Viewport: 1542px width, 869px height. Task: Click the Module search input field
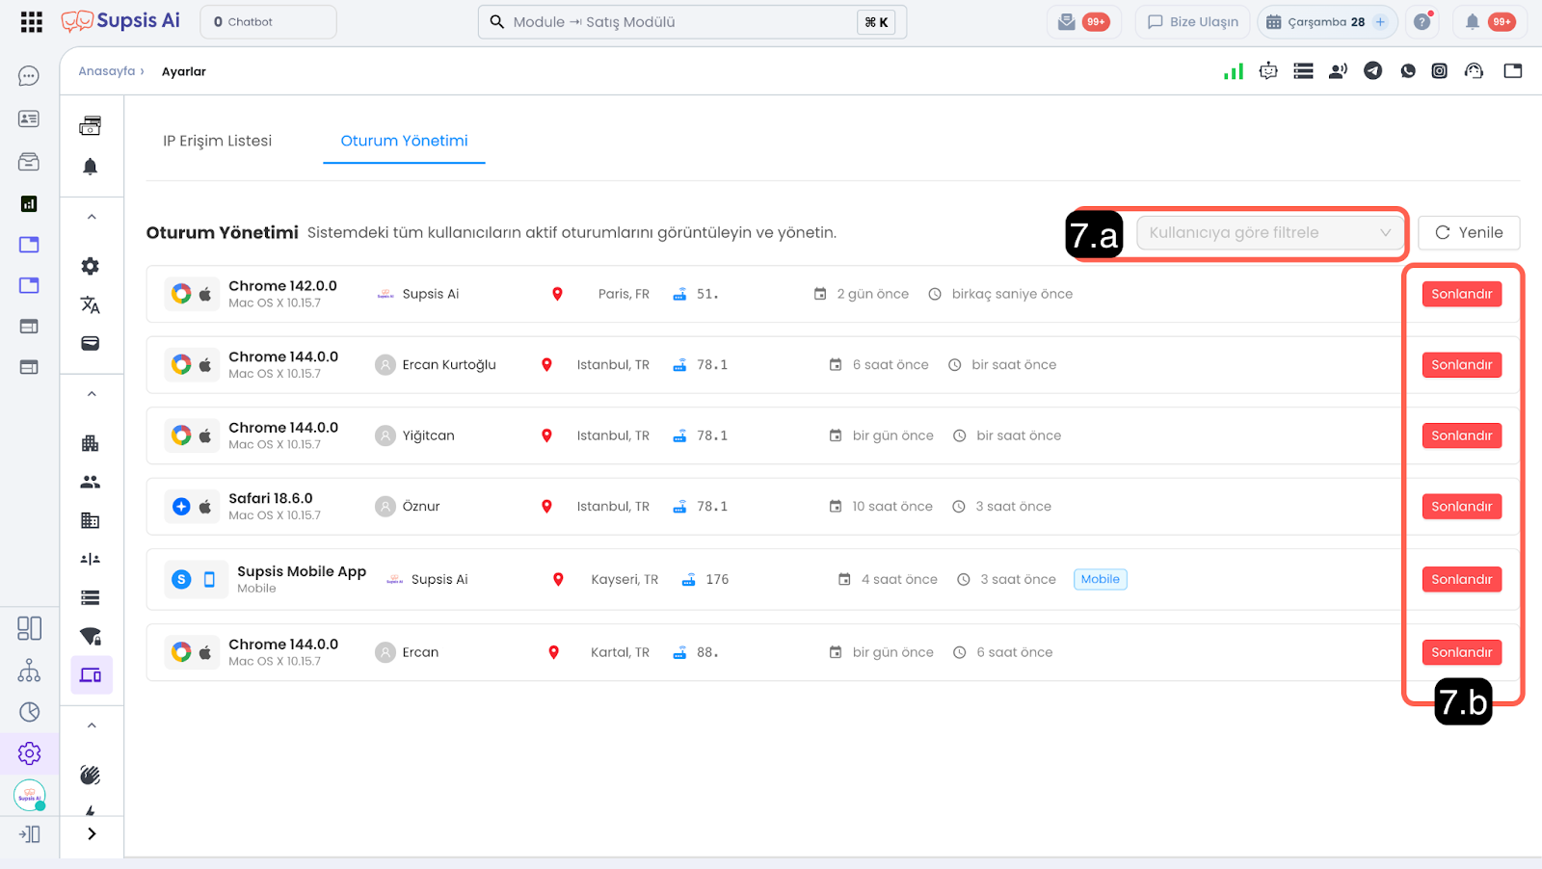(x=675, y=22)
